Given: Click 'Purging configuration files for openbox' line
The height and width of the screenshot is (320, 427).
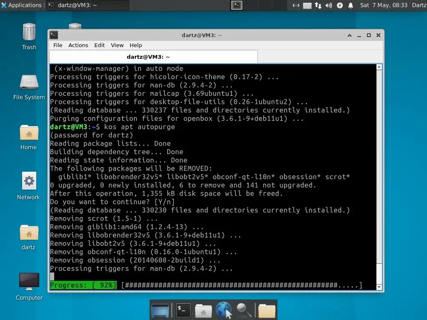Looking at the screenshot, I should point(177,119).
